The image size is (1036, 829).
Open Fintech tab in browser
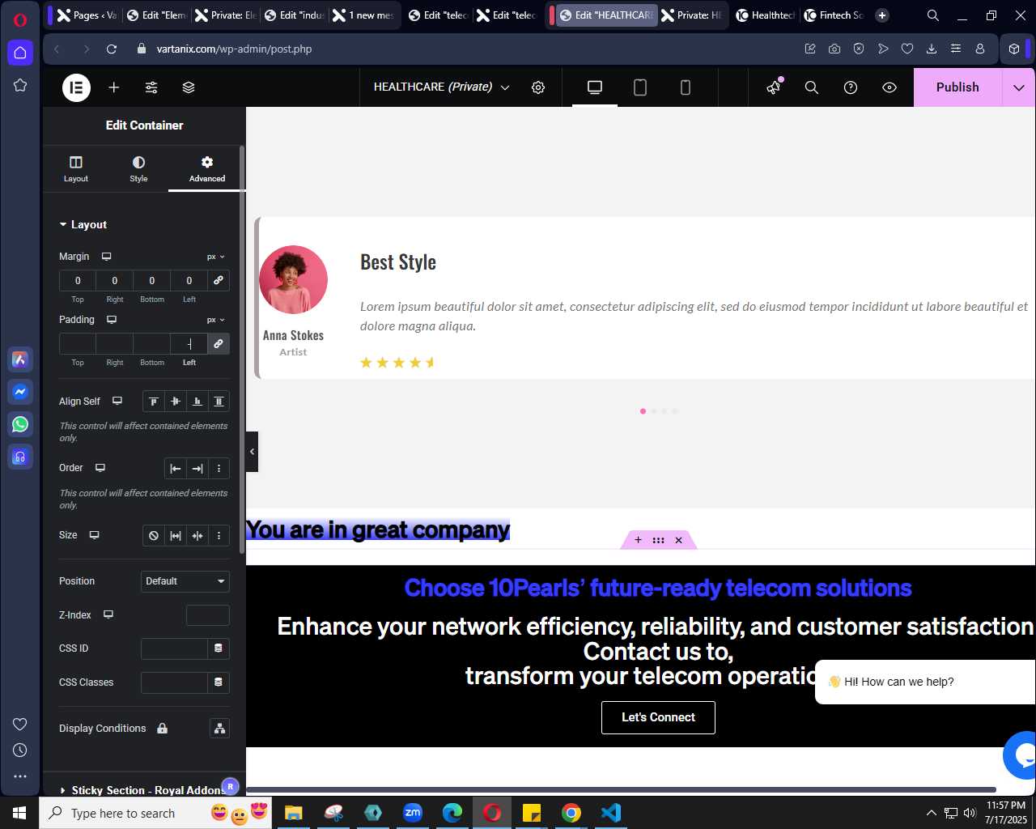point(833,15)
